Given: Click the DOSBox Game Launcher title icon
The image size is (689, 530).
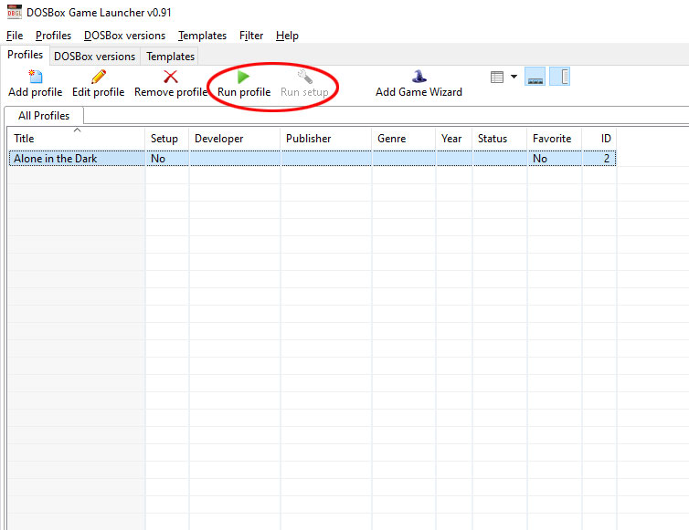Looking at the screenshot, I should coord(14,12).
